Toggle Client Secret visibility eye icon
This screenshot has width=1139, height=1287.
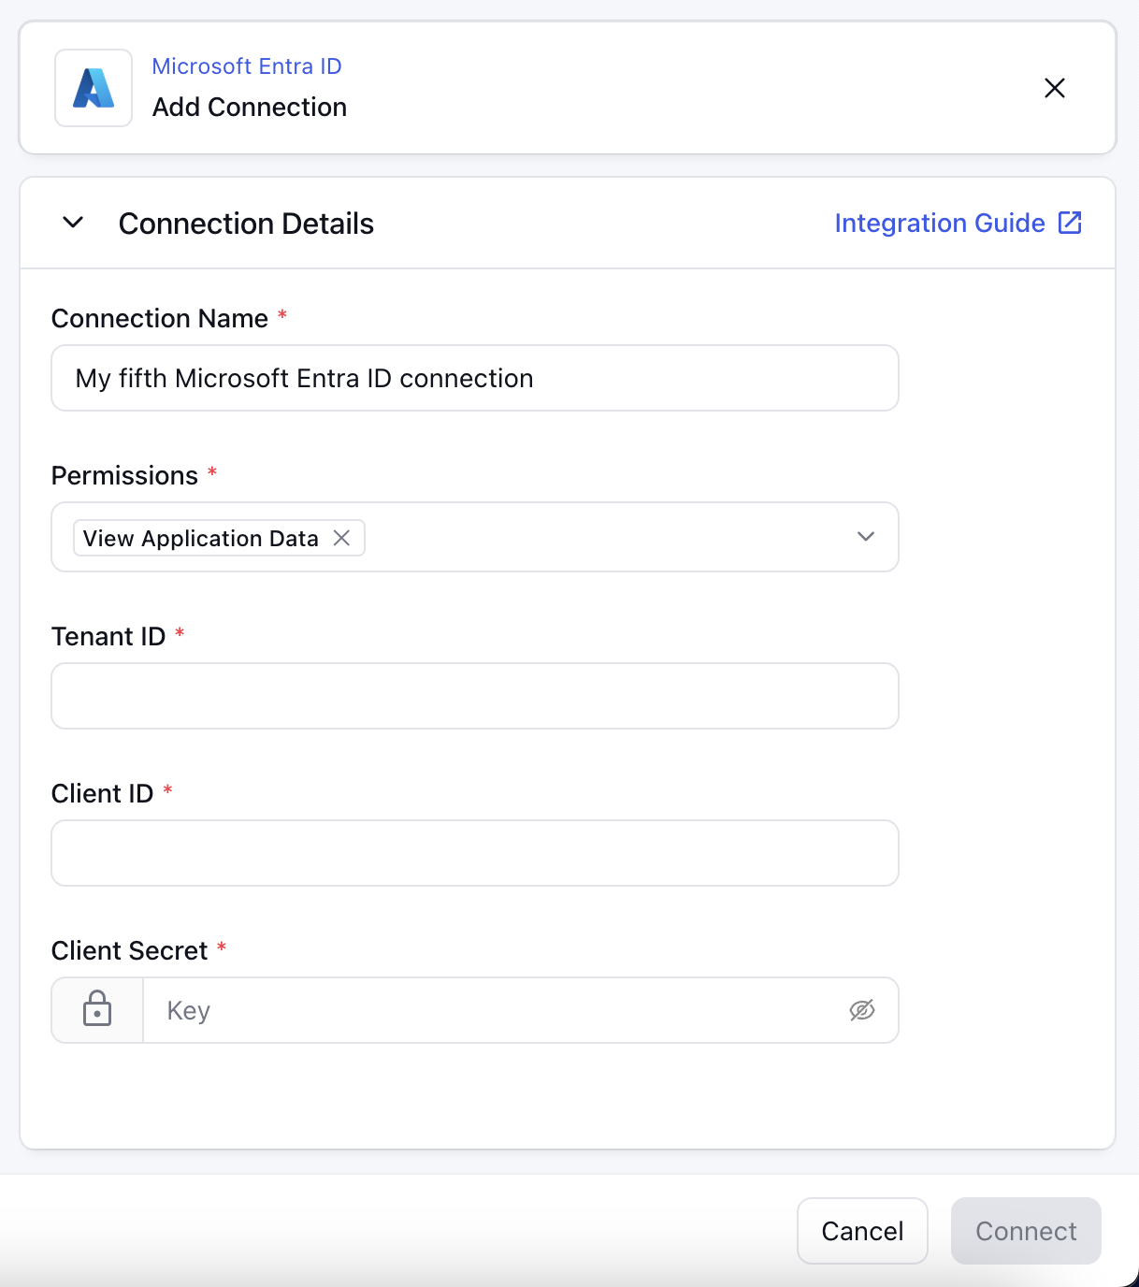pos(862,1010)
